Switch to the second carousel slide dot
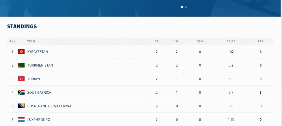This screenshot has width=282, height=126. [x=186, y=7]
